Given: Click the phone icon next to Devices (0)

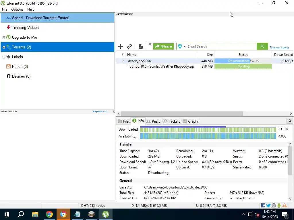Looking at the screenshot, I should 8,76.
